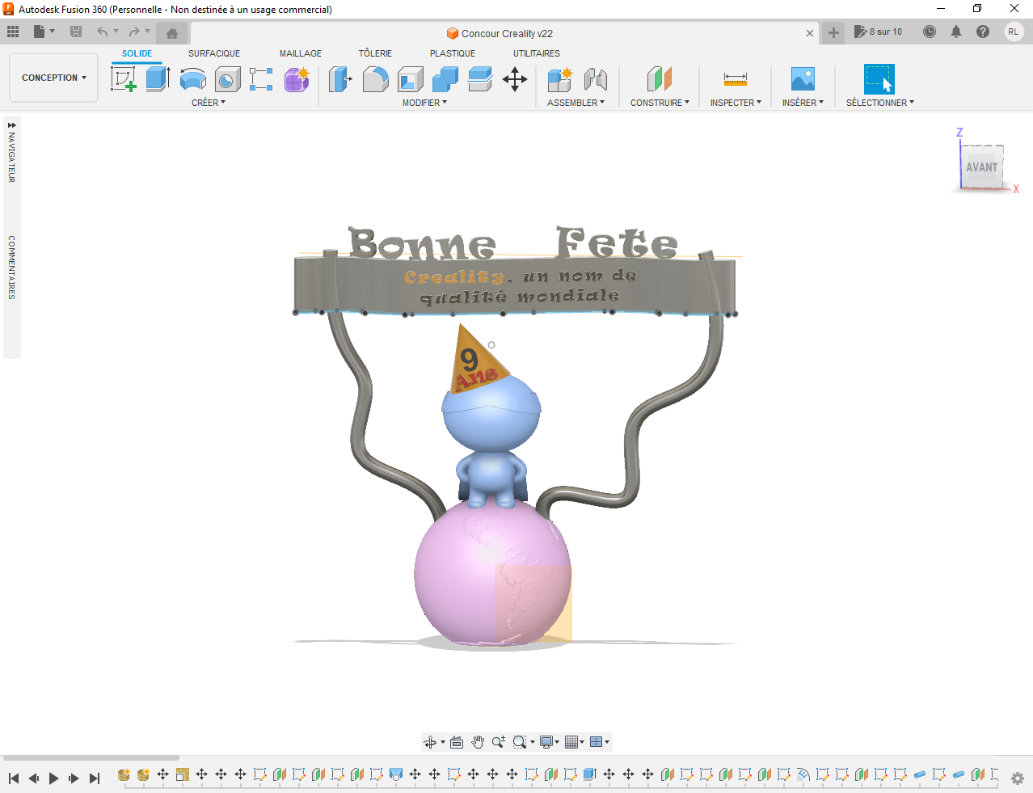This screenshot has width=1033, height=793.
Task: Play the design timeline
Action: click(54, 778)
